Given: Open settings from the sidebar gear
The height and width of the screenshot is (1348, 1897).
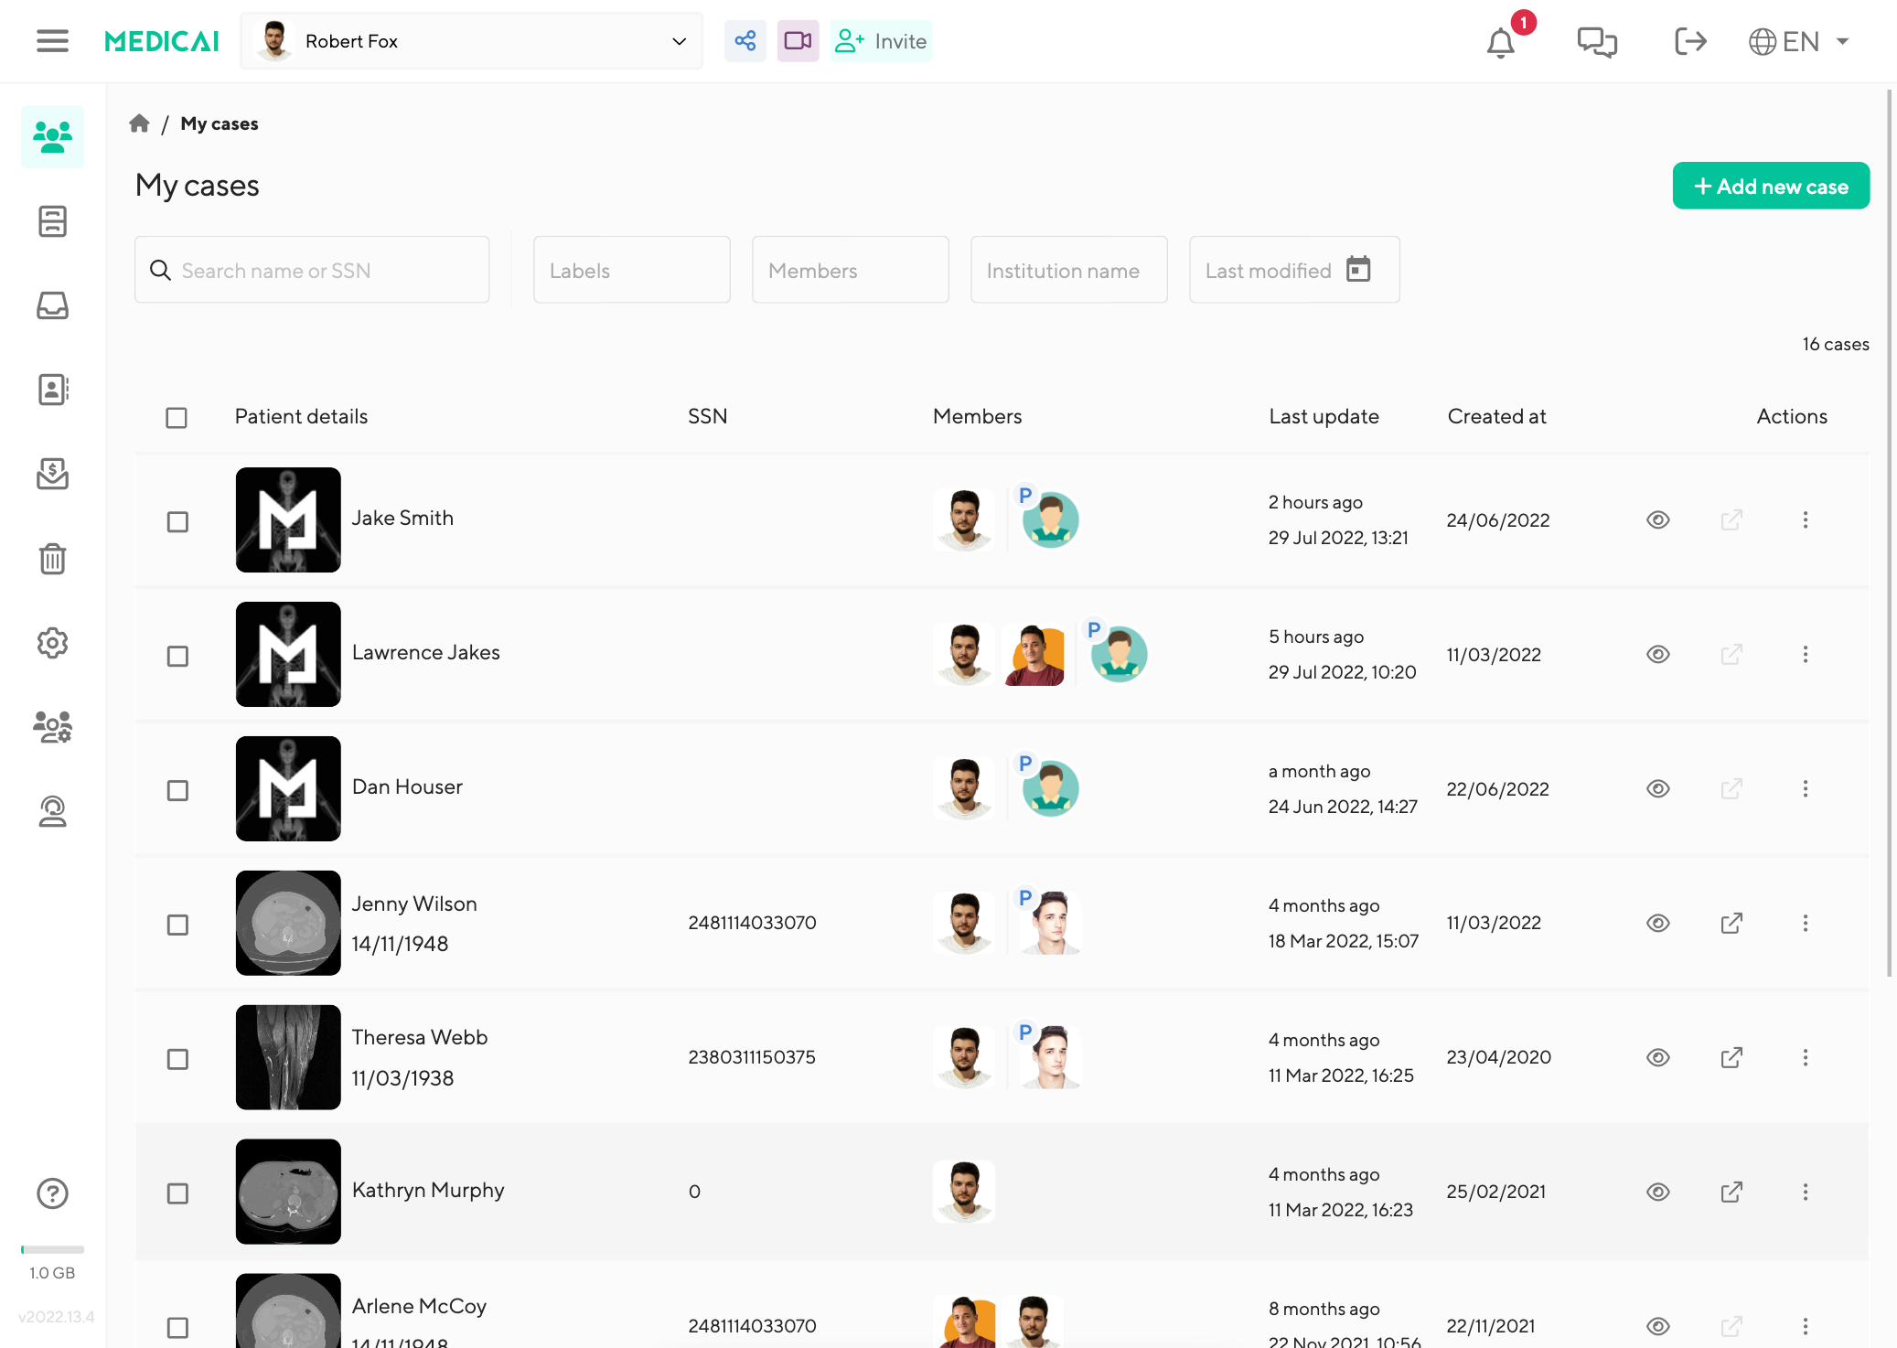Looking at the screenshot, I should tap(52, 643).
